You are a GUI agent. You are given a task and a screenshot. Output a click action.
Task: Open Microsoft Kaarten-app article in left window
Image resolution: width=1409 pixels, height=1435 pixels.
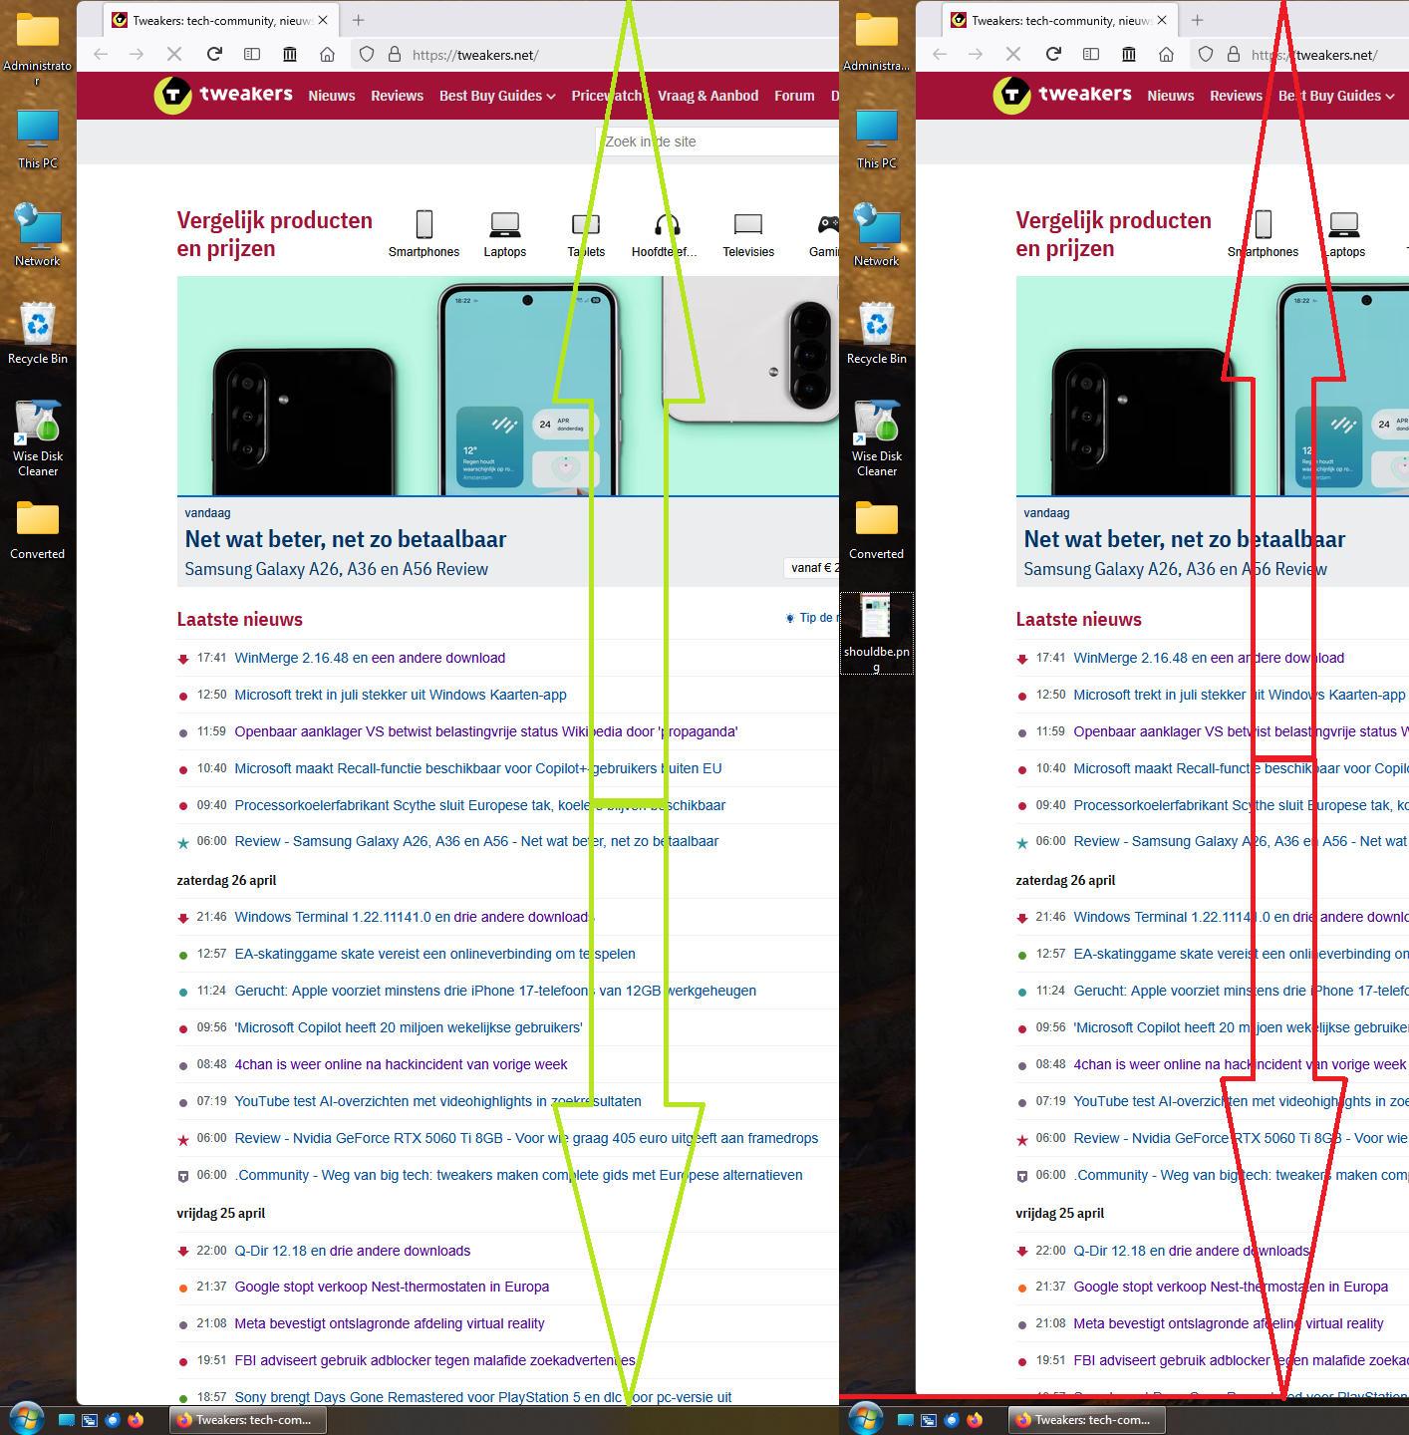(401, 695)
